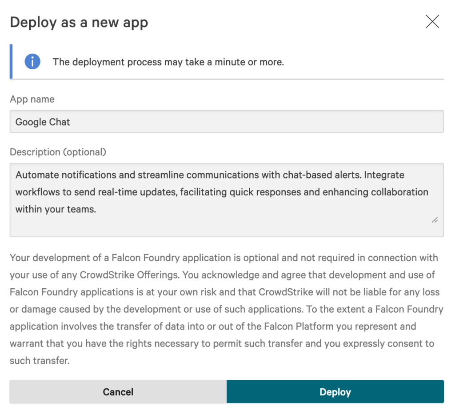The image size is (455, 414).
Task: Click the blue accent bar of info banner
Action: (x=11, y=61)
